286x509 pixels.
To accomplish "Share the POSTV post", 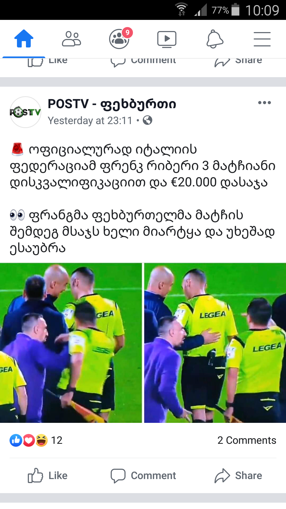I will pos(238,476).
